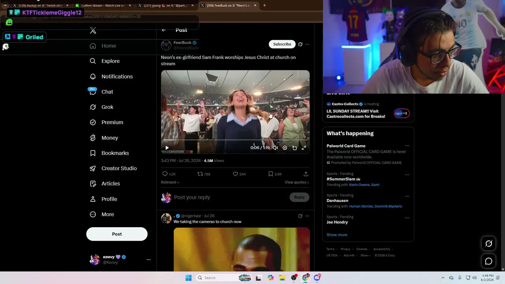Open a new browser tab
This screenshot has height=284, width=505.
click(x=264, y=6)
